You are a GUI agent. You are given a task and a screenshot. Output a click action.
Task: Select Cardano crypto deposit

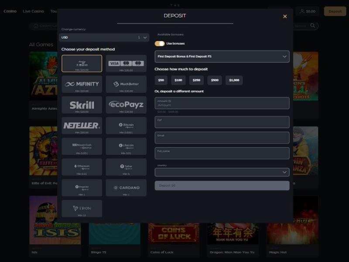pyautogui.click(x=126, y=188)
